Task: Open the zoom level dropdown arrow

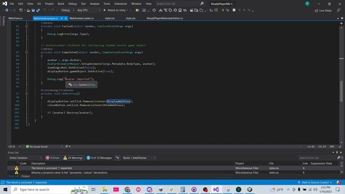Action: click(19, 147)
